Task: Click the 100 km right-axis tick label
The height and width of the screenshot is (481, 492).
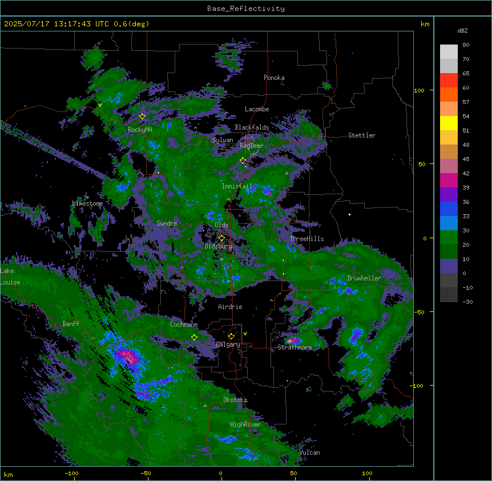Action: (x=419, y=90)
